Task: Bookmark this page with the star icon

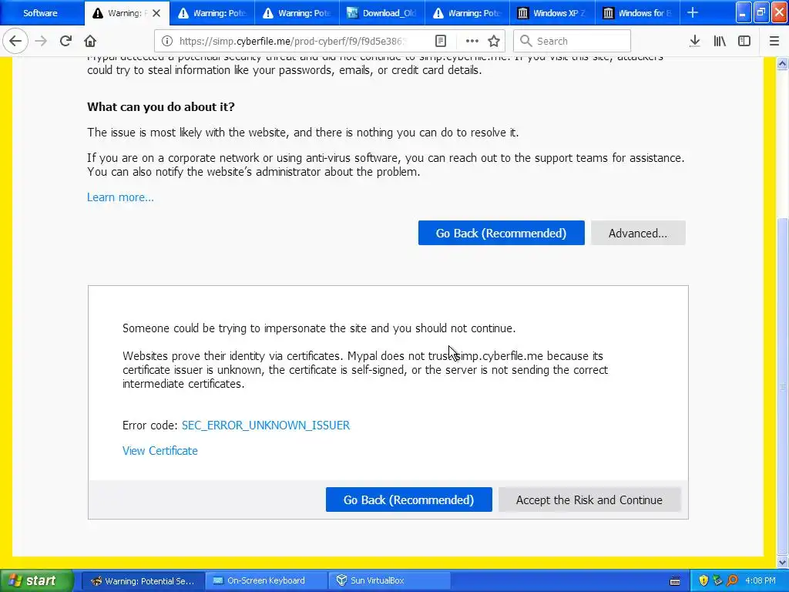Action: tap(494, 41)
